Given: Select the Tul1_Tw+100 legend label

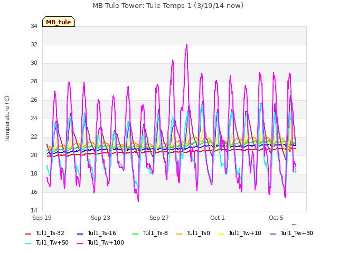Looking at the screenshot, I should click(106, 242).
